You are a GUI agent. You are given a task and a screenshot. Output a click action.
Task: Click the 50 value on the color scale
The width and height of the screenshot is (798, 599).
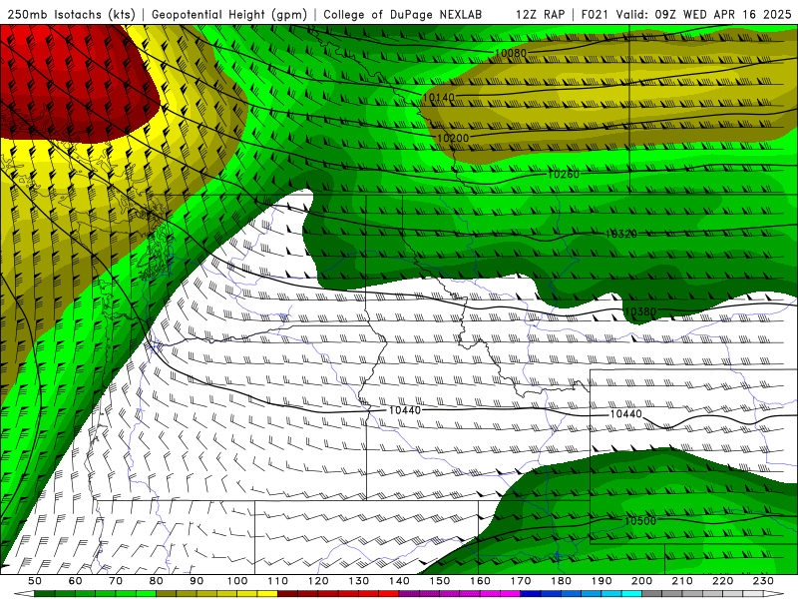click(35, 581)
